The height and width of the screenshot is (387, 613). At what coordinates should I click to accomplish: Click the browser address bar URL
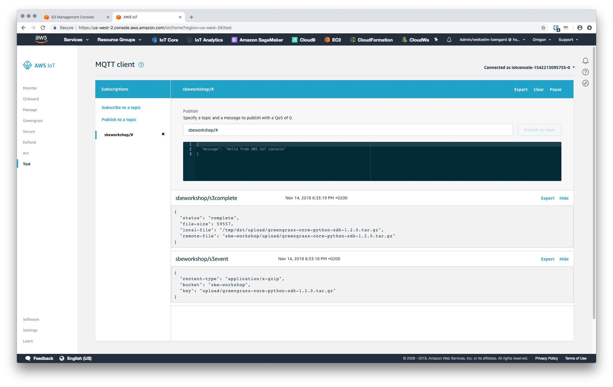pos(155,28)
